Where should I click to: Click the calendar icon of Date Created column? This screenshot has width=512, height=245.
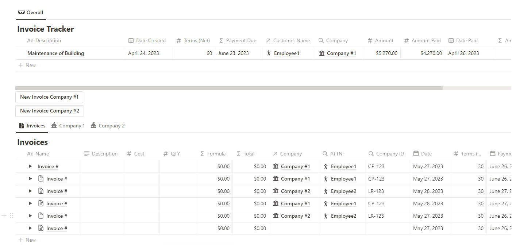coord(131,40)
